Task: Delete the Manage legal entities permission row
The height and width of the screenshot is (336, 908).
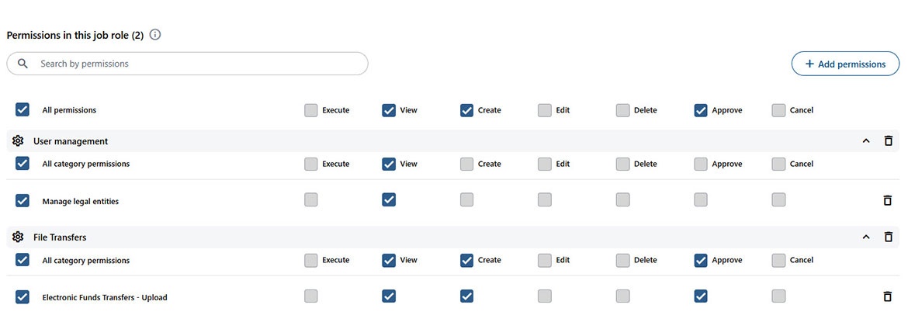Action: (888, 201)
